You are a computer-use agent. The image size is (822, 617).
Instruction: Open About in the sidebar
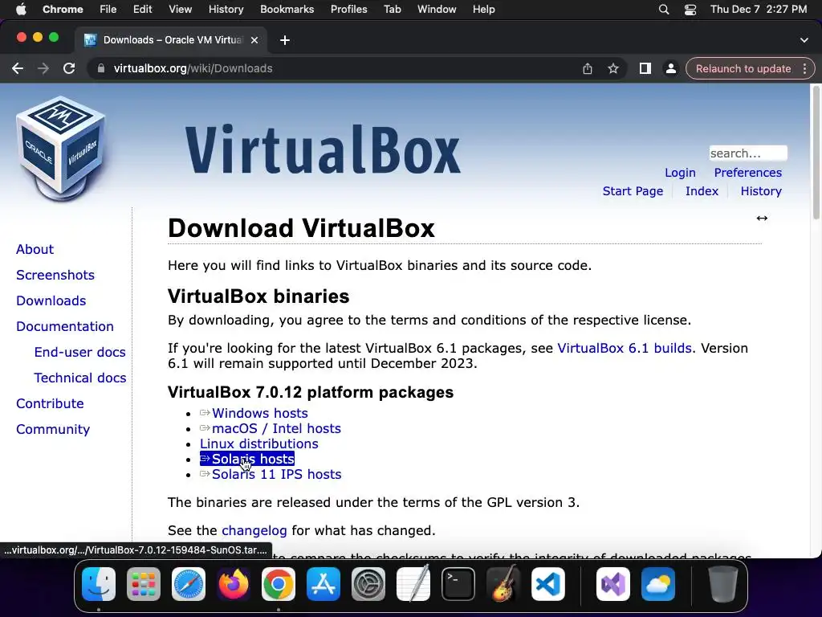(35, 249)
